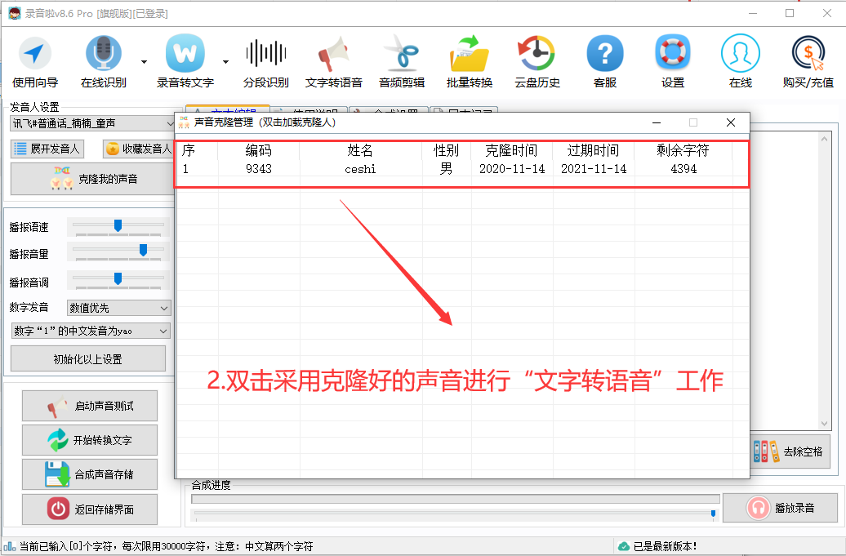This screenshot has width=846, height=556.
Task: Click 收藏发音人 button
Action: pyautogui.click(x=139, y=149)
